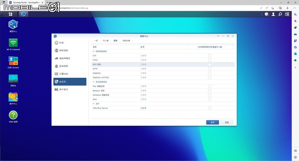299x161 pixels.
Task: Tick the firewall checkbox for Bonjour service
Action: pos(210,91)
